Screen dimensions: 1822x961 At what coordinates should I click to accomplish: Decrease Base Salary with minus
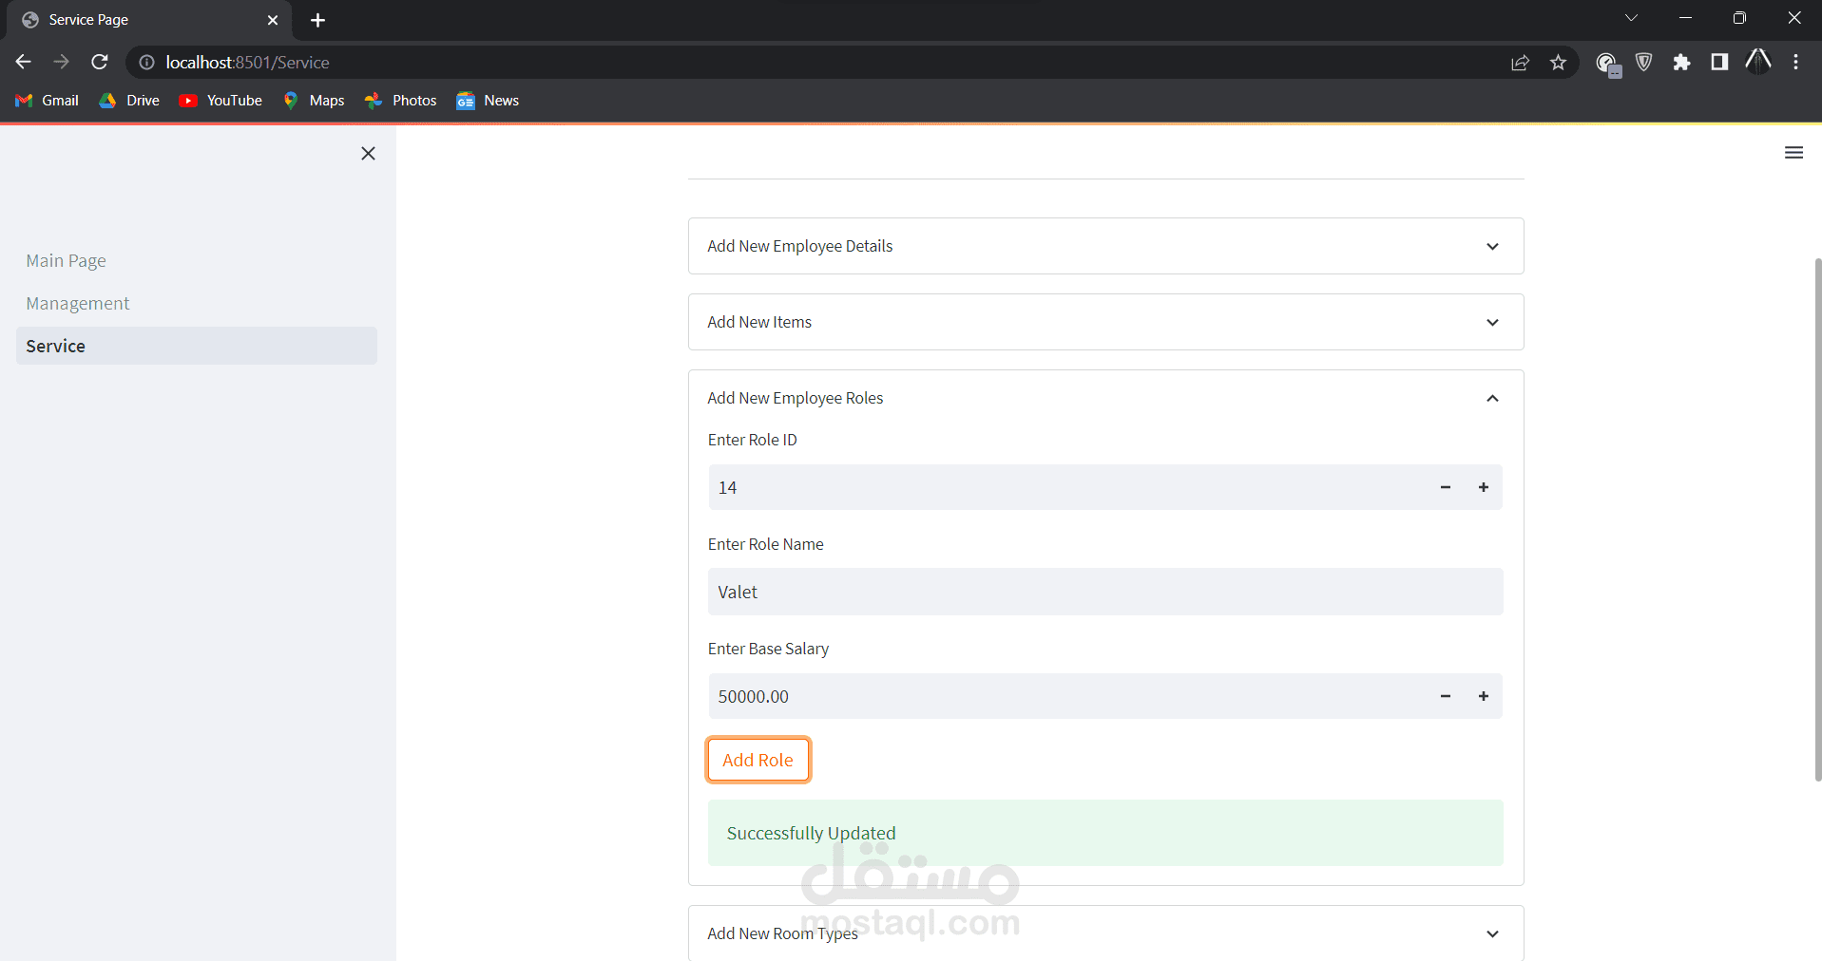click(x=1445, y=696)
